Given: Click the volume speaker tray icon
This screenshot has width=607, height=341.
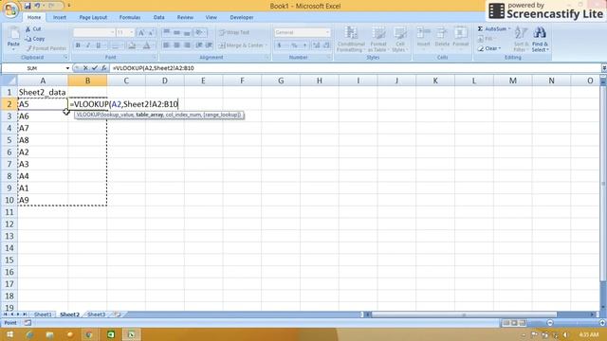Looking at the screenshot, I should (x=565, y=334).
